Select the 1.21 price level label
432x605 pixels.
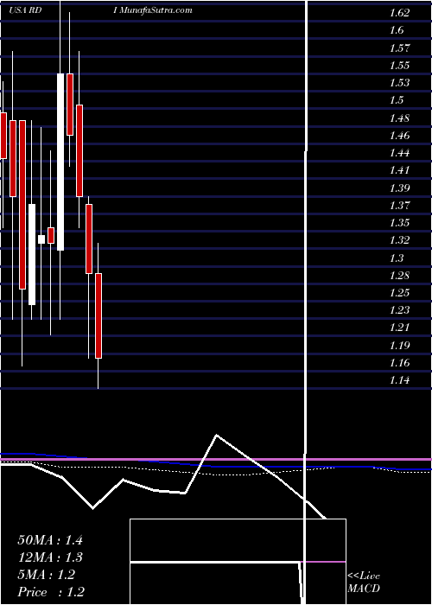pos(399,328)
